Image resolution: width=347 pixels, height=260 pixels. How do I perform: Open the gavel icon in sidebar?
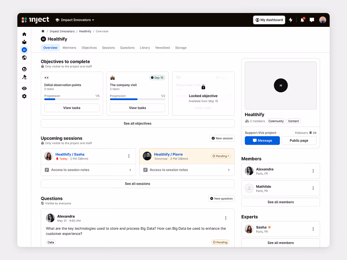point(24,77)
